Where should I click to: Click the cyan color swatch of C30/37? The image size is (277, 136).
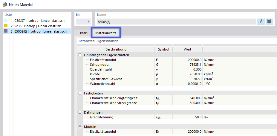click(6, 21)
